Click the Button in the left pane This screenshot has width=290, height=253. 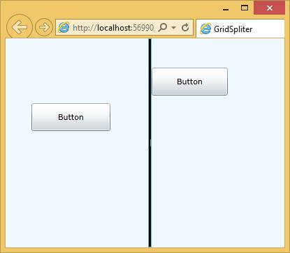(71, 117)
